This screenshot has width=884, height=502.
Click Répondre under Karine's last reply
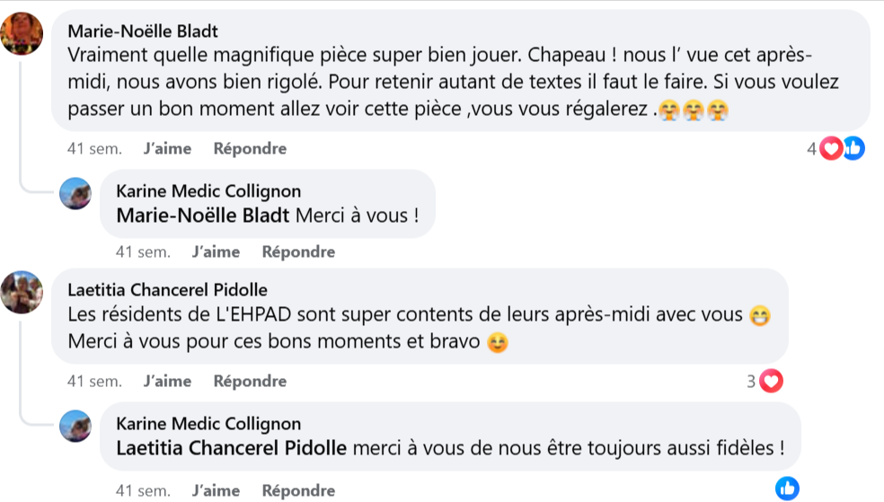click(x=298, y=491)
